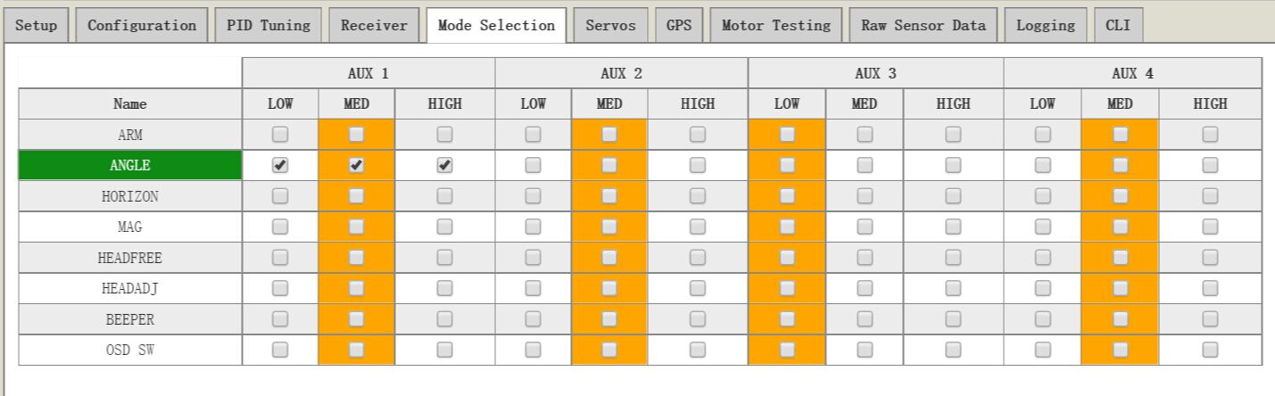This screenshot has height=396, width=1275.
Task: Uncheck ANGLE on AUX 1 HIGH
Action: pyautogui.click(x=444, y=165)
